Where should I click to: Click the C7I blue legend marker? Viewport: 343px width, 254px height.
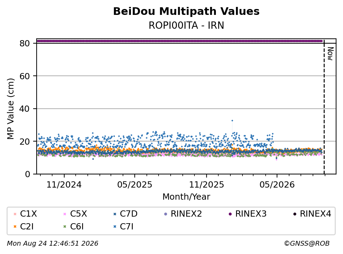pyautogui.click(x=115, y=227)
